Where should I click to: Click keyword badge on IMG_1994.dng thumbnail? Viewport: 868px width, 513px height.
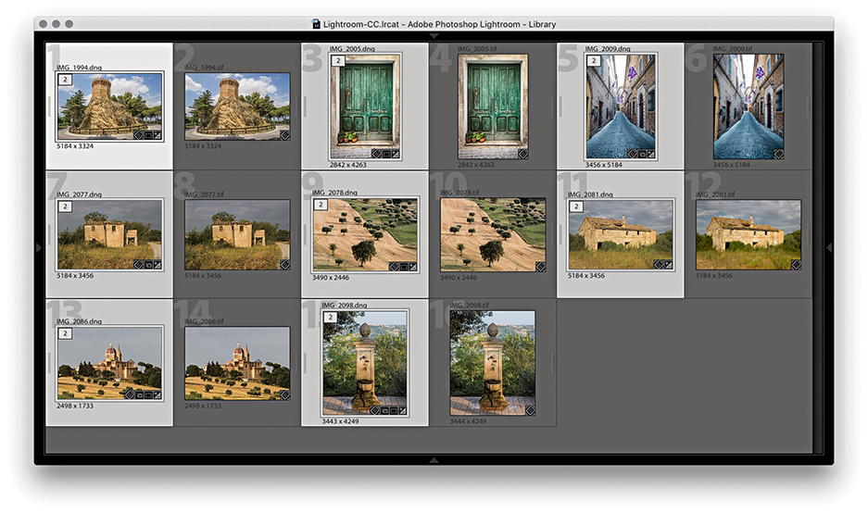coord(137,135)
